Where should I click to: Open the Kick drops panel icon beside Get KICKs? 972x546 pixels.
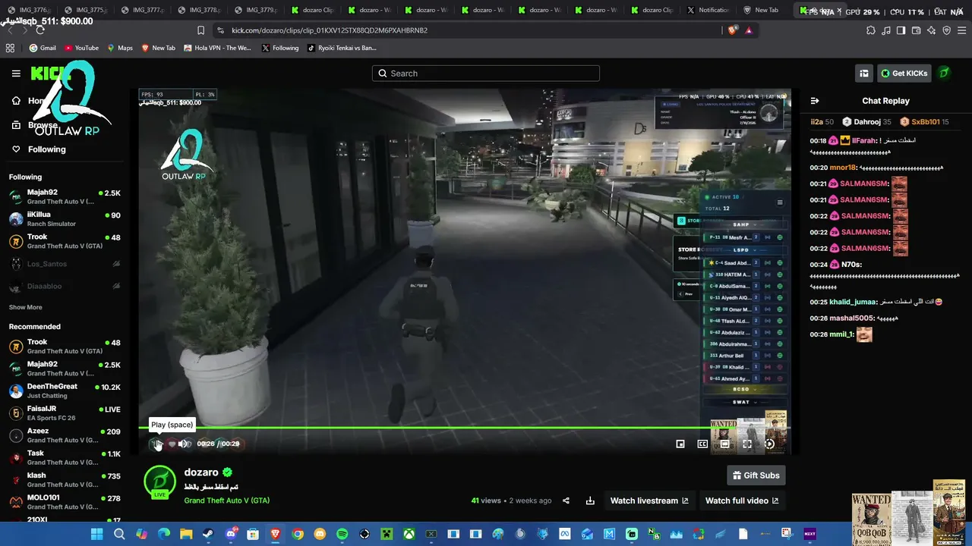pyautogui.click(x=864, y=74)
